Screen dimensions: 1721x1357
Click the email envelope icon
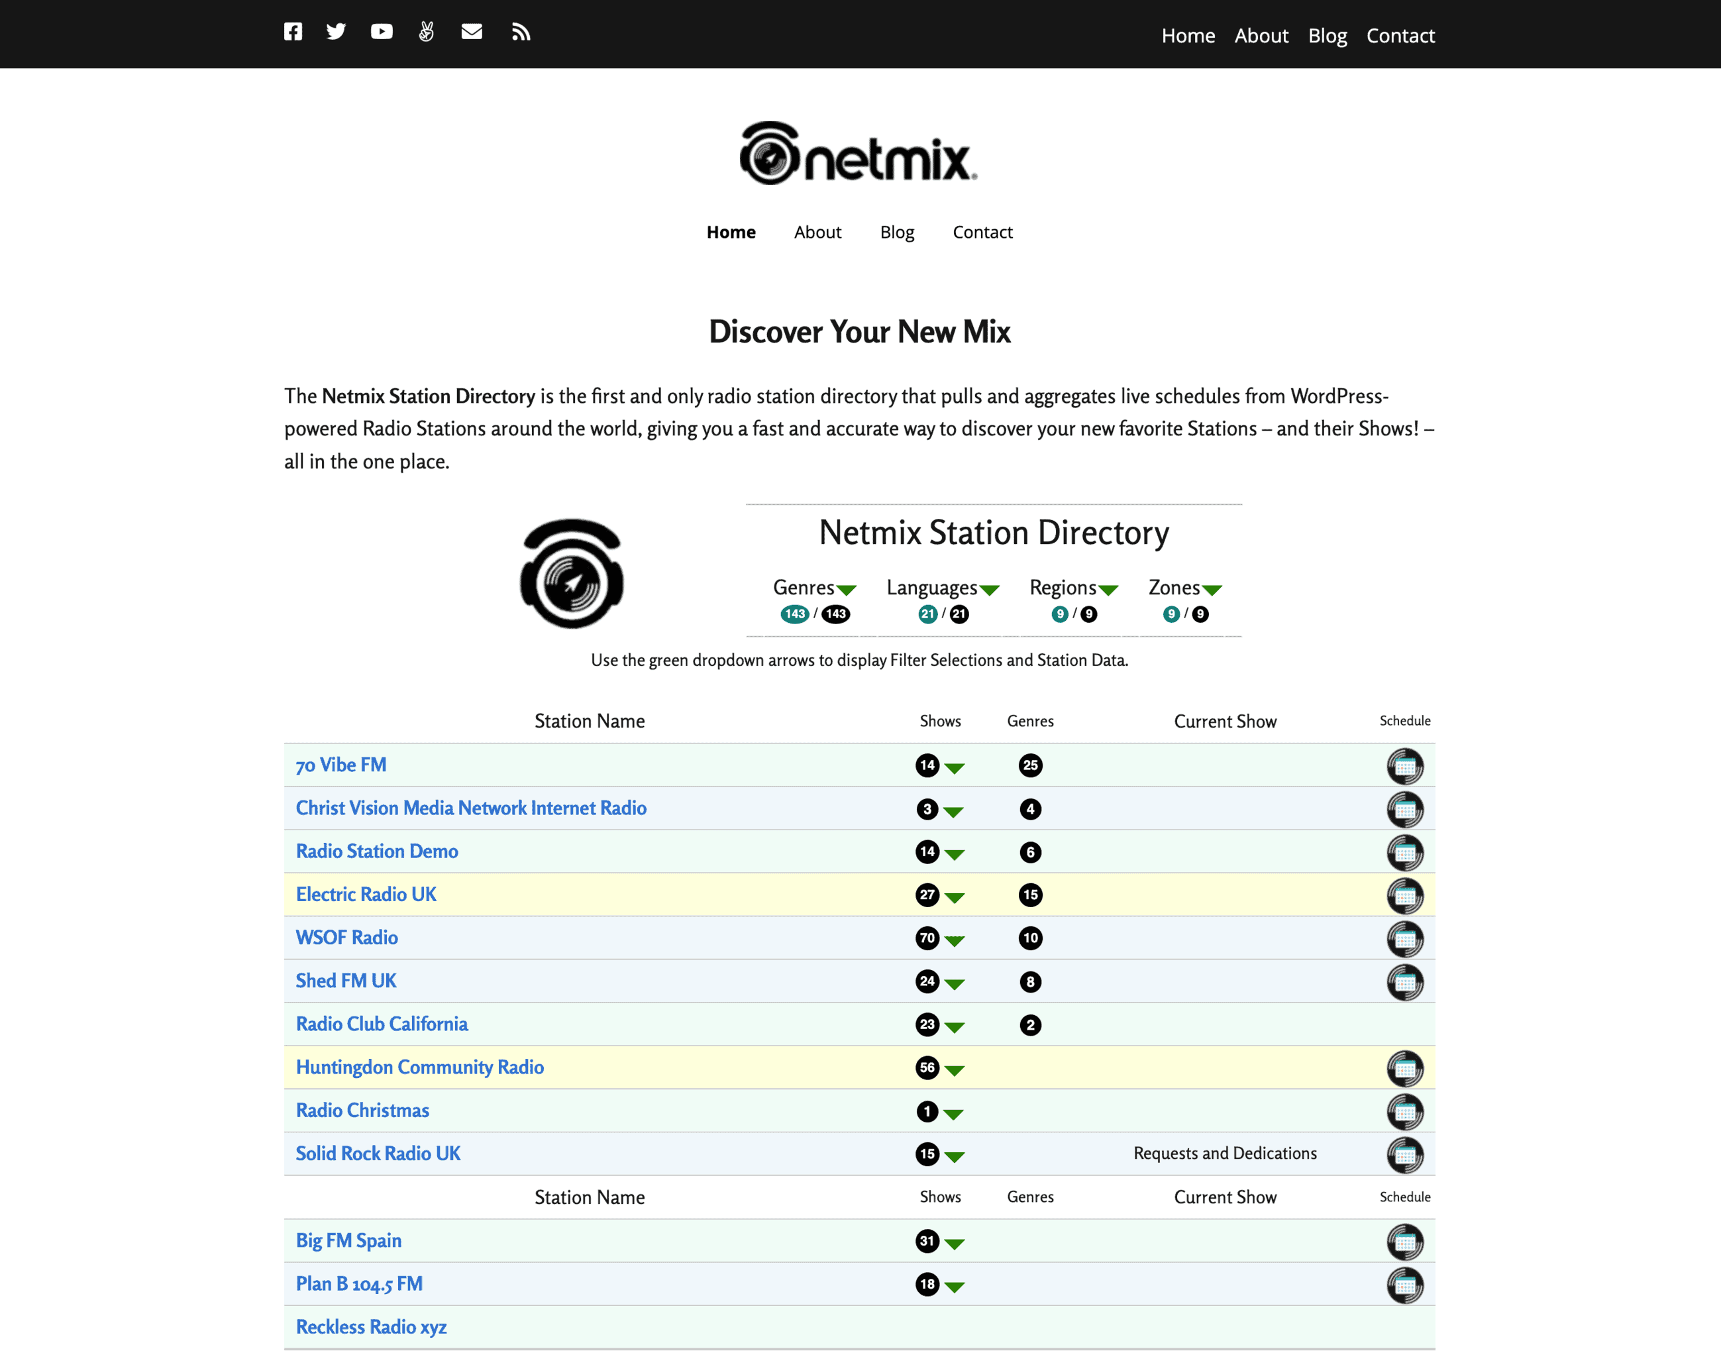(x=472, y=32)
